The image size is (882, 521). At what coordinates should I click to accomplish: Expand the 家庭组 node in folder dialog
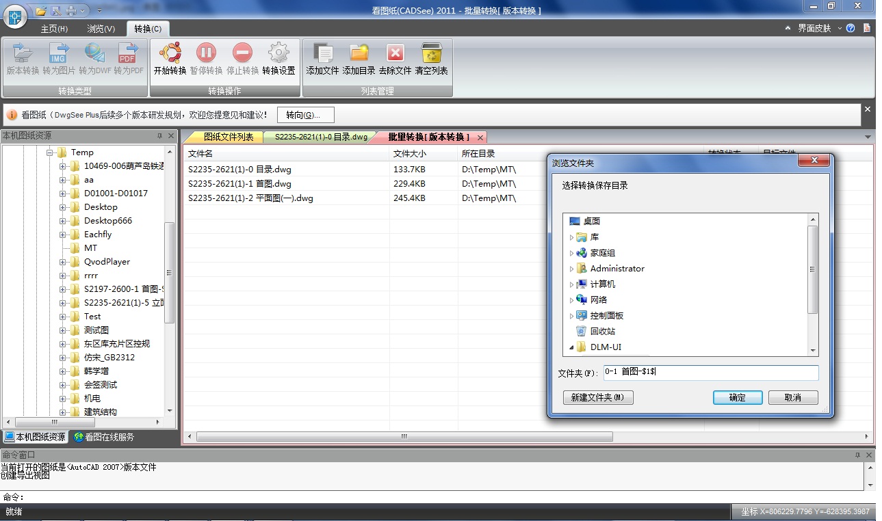(x=571, y=253)
